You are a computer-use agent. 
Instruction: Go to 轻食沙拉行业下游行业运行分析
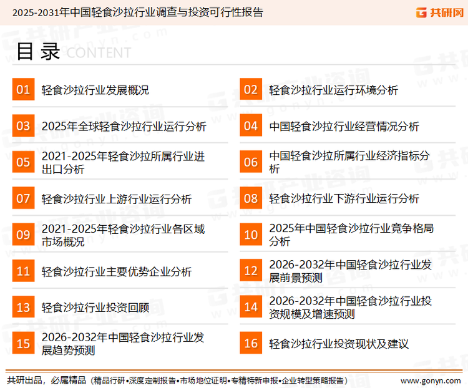[344, 199]
